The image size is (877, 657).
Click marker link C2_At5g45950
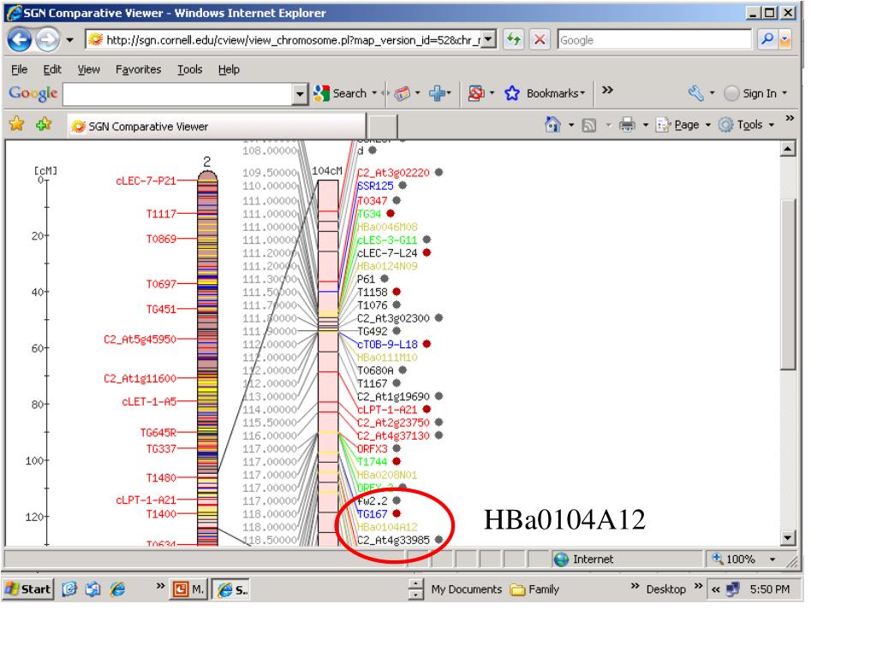pyautogui.click(x=140, y=339)
